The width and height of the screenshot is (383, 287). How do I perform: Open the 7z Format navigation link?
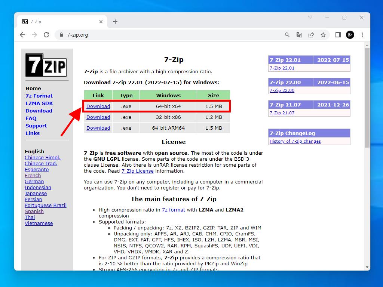[x=39, y=96]
